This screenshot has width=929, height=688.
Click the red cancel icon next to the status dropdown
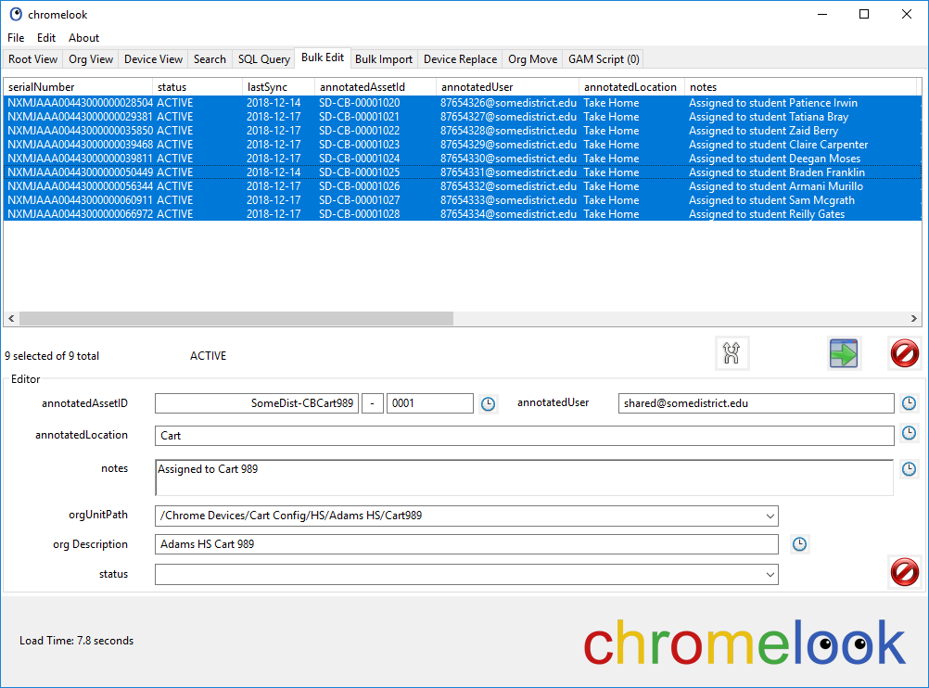pyautogui.click(x=905, y=572)
